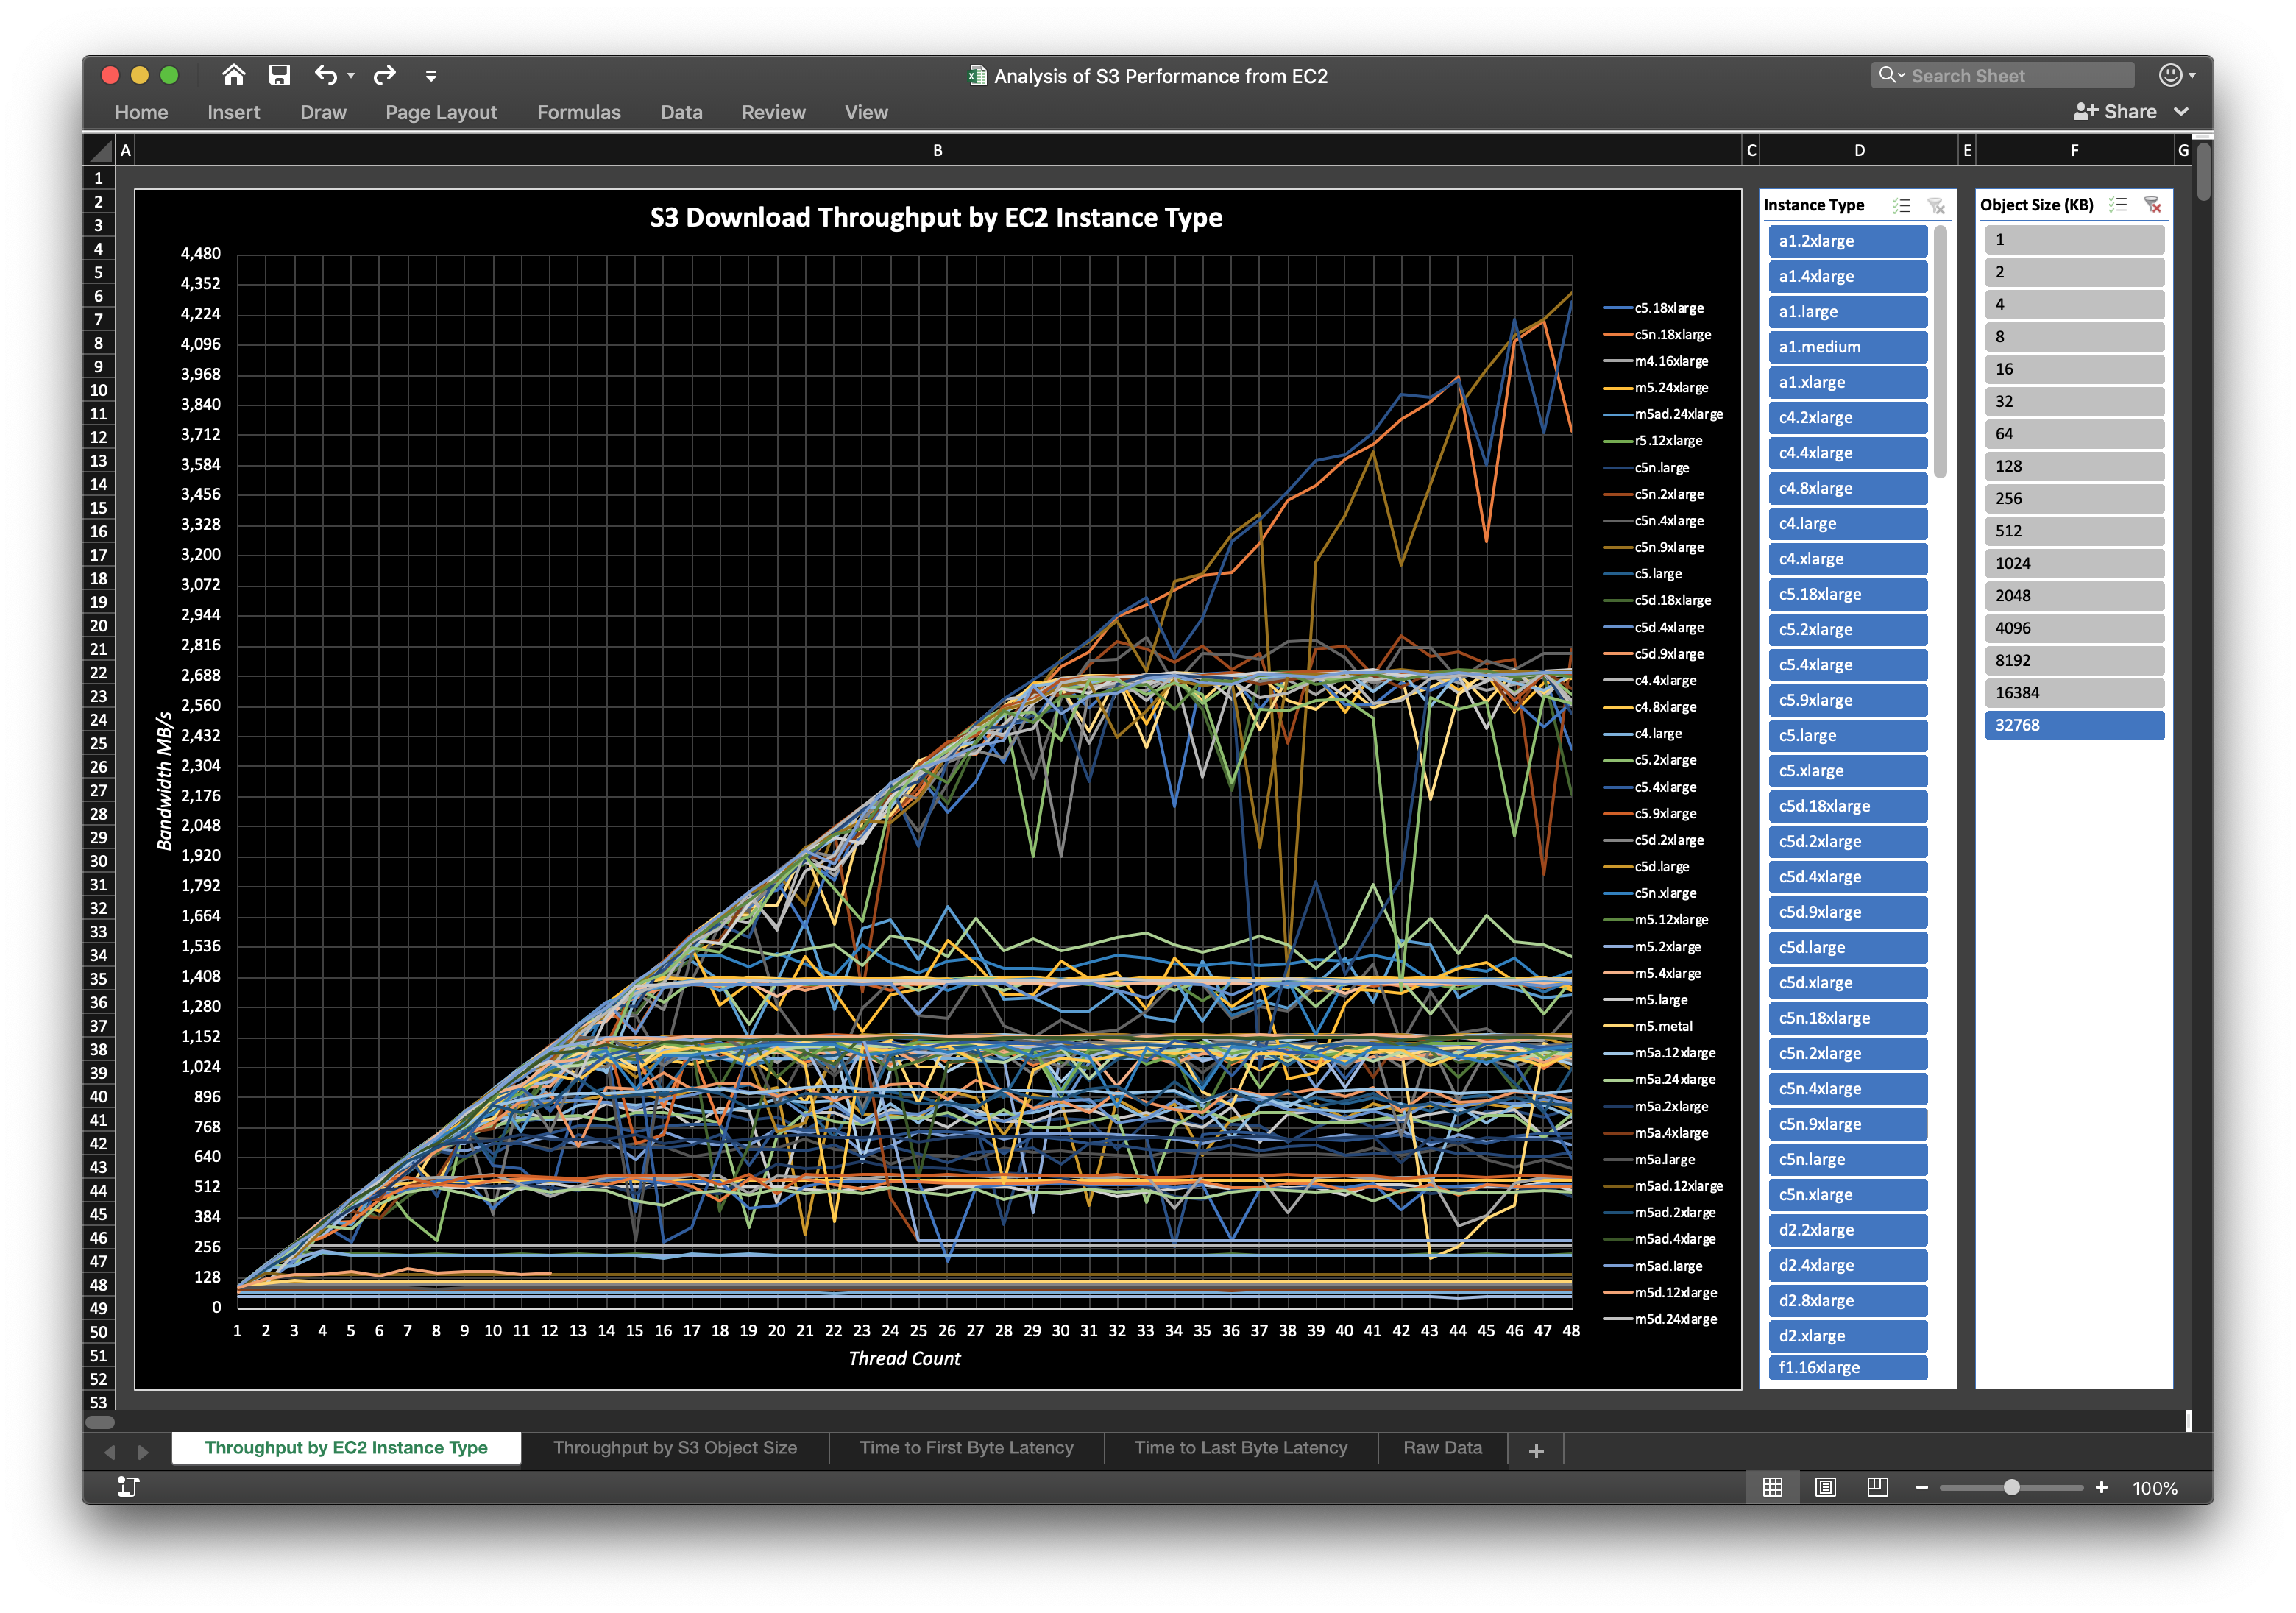The image size is (2296, 1613).
Task: Open the Insert ribbon tab
Action: click(233, 112)
